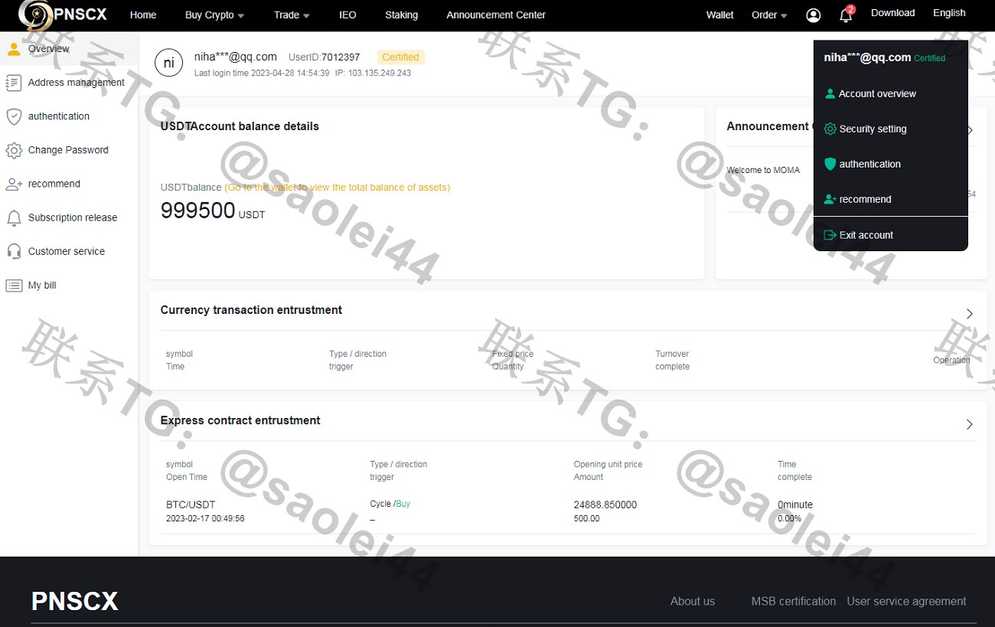Open Staking in the top navigation
This screenshot has width=995, height=627.
tap(401, 15)
